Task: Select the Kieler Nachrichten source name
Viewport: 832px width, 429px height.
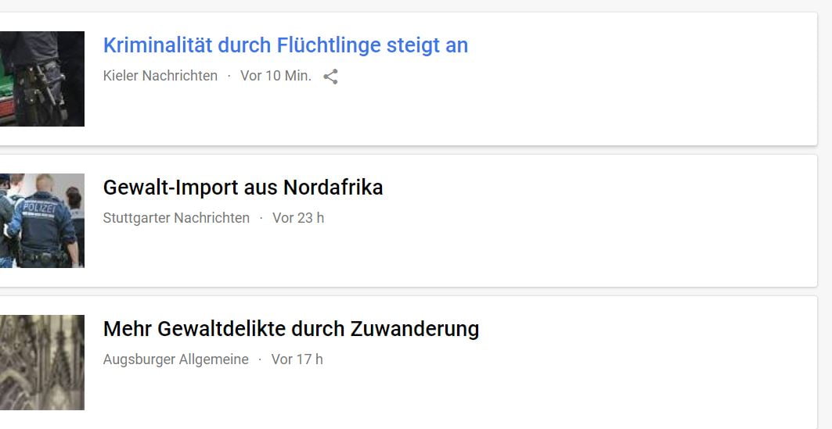Action: click(160, 76)
